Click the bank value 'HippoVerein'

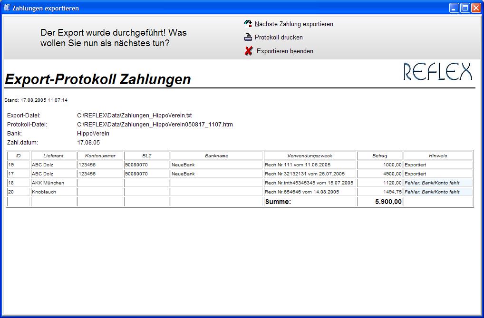tap(93, 134)
